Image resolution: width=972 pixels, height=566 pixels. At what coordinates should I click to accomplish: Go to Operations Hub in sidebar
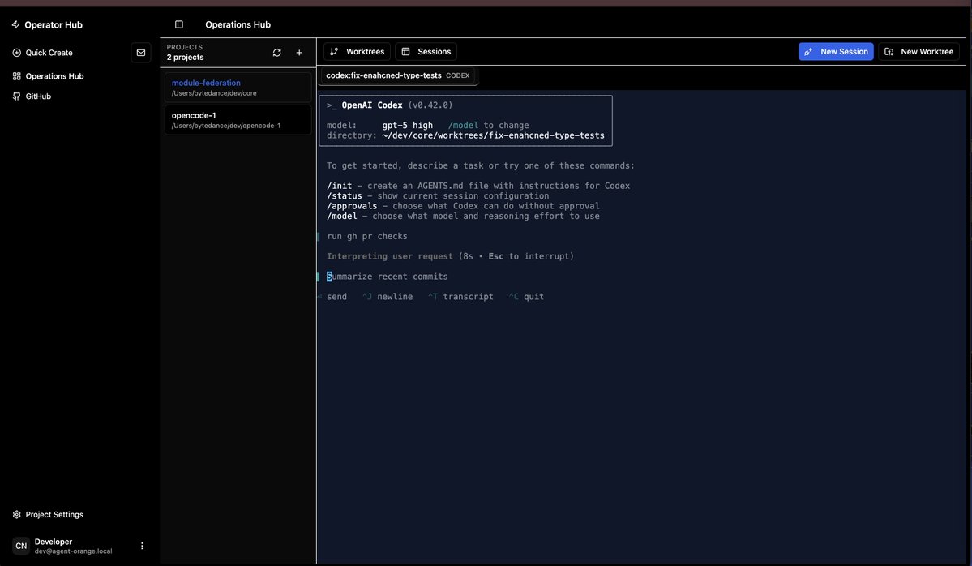[x=48, y=76]
